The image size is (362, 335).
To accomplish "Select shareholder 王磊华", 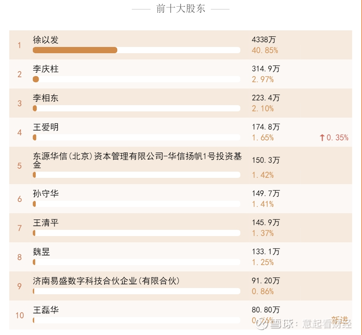I will [x=45, y=310].
